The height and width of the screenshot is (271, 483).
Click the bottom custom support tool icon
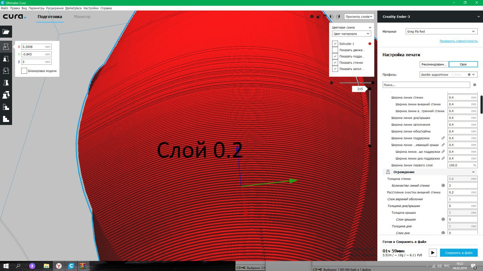[x=6, y=119]
